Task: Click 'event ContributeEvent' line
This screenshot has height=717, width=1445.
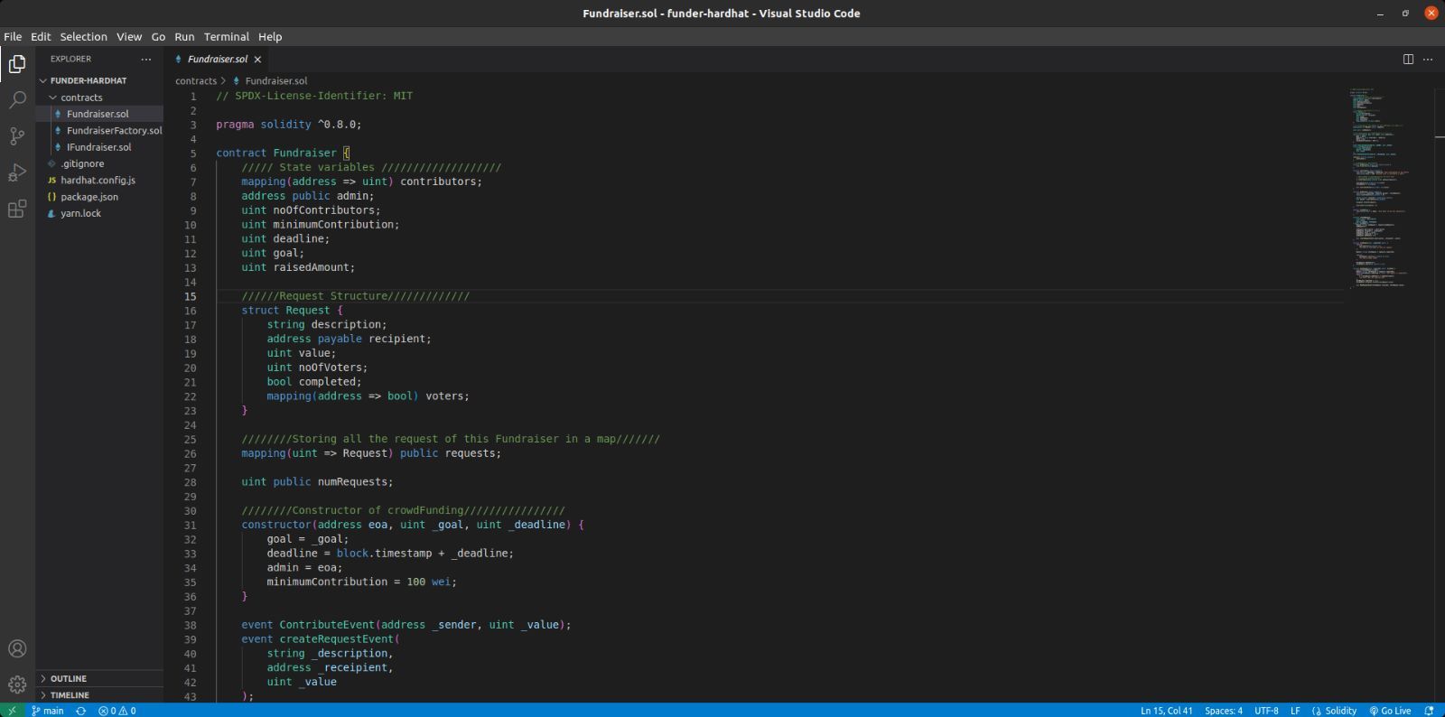Action: click(406, 625)
